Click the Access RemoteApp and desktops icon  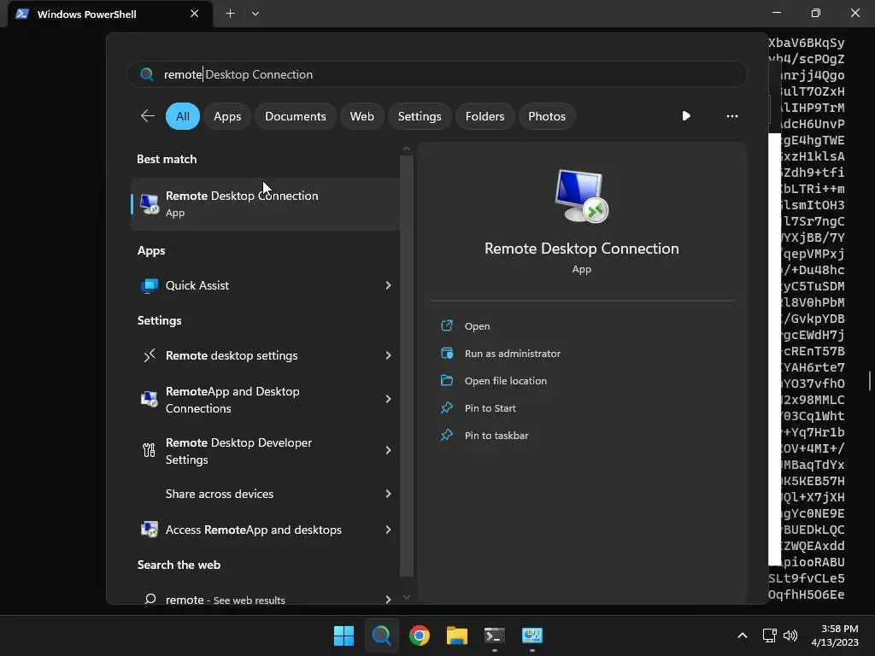[149, 530]
